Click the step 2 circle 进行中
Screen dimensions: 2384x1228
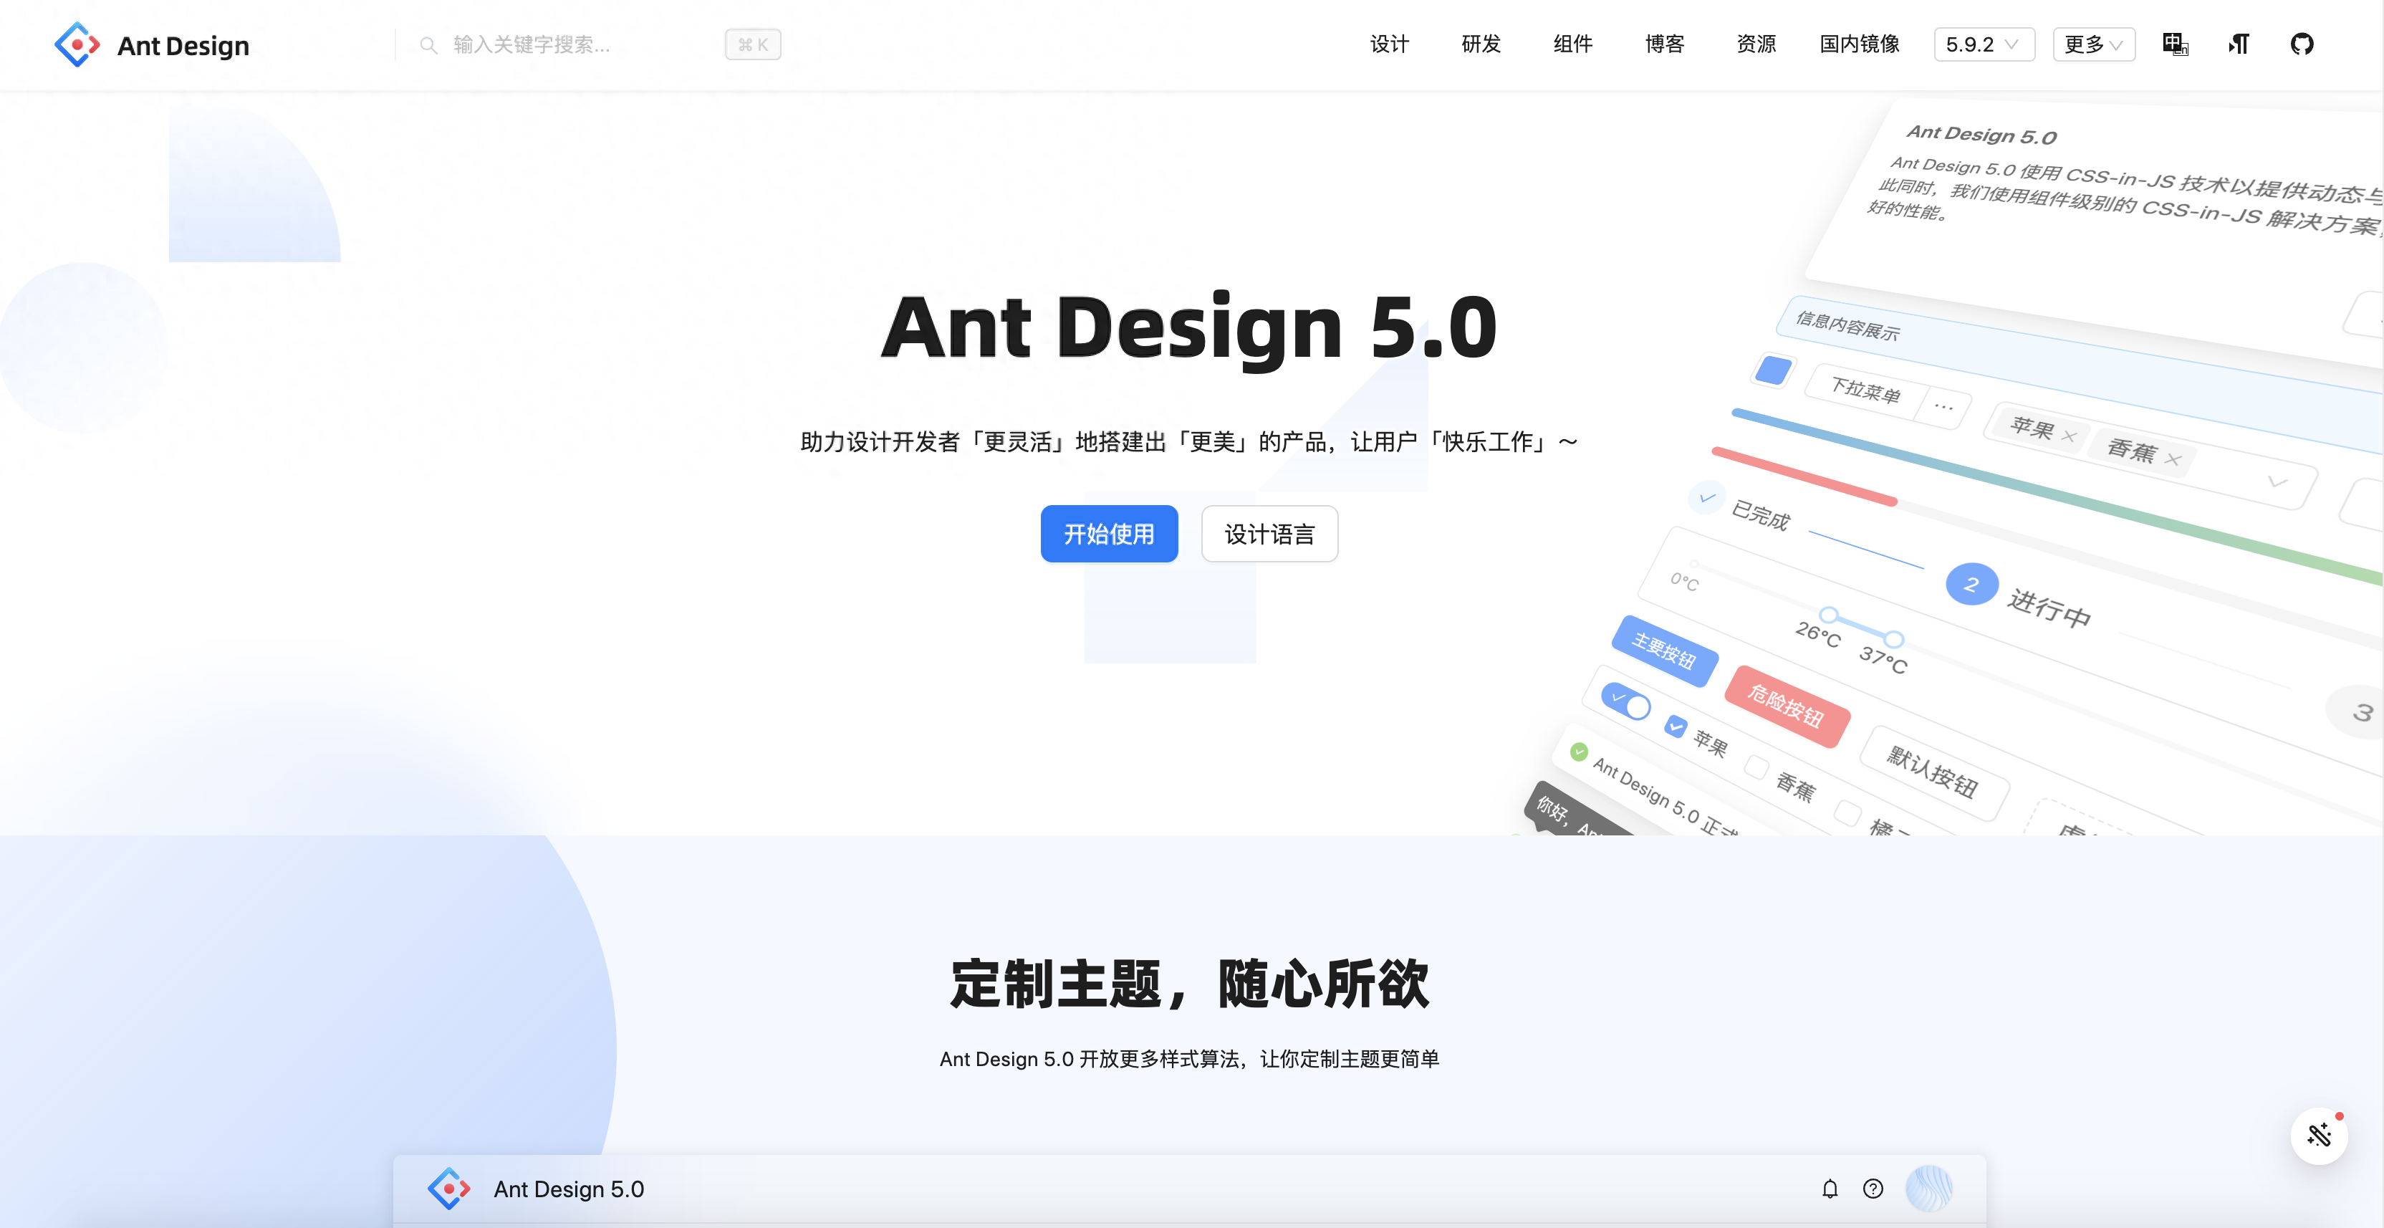point(1972,585)
